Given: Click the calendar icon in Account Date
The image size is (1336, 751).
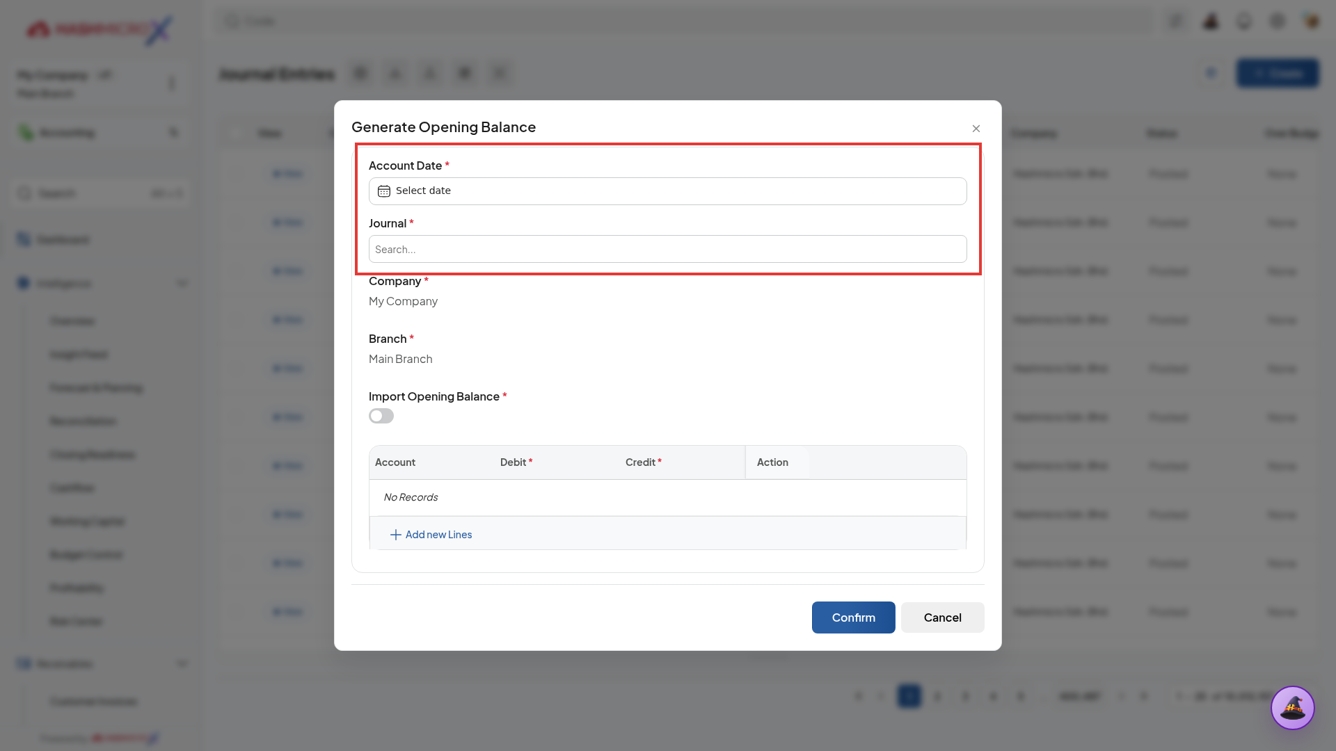Looking at the screenshot, I should click(383, 191).
